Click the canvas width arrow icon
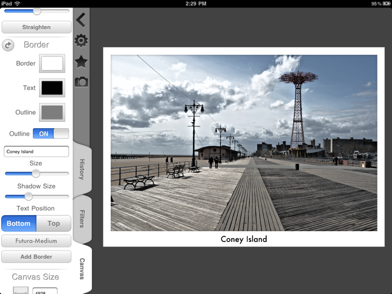The image size is (392, 294). pos(20,291)
